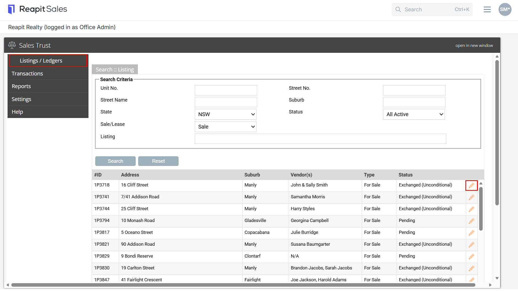Open the Settings menu item

pos(48,99)
